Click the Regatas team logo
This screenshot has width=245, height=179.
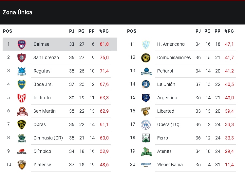(22, 71)
